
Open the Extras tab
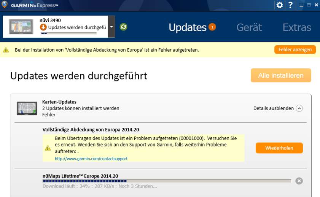[297, 27]
